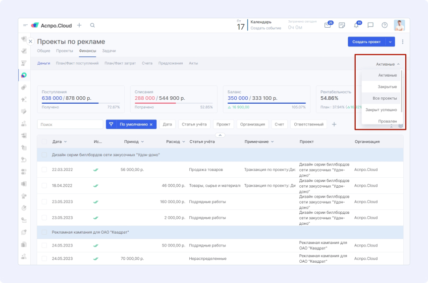Choose Все проекты from the status list
428x283 pixels.
click(x=384, y=98)
